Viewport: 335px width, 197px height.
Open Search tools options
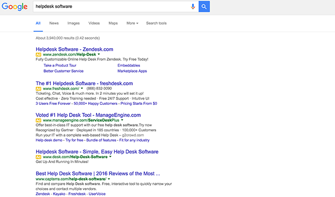point(156,23)
